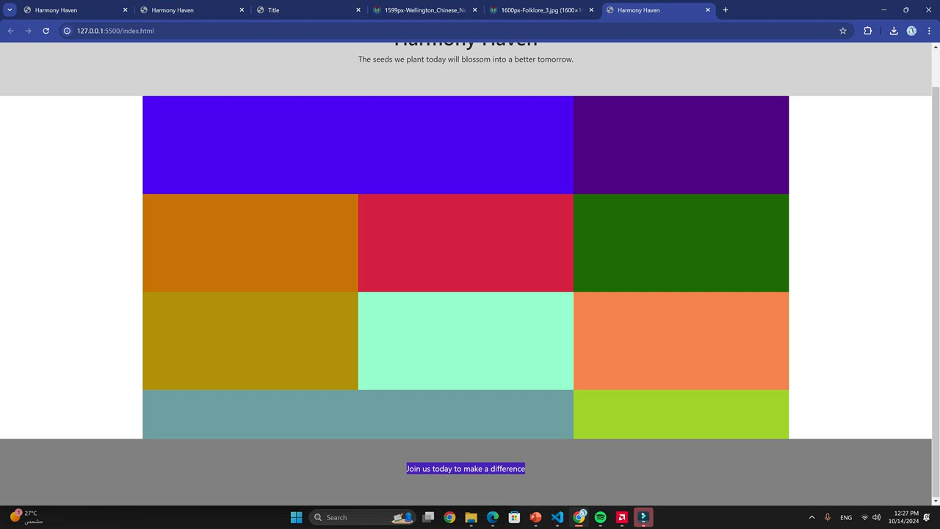Open the notification bell in system tray

point(927,517)
